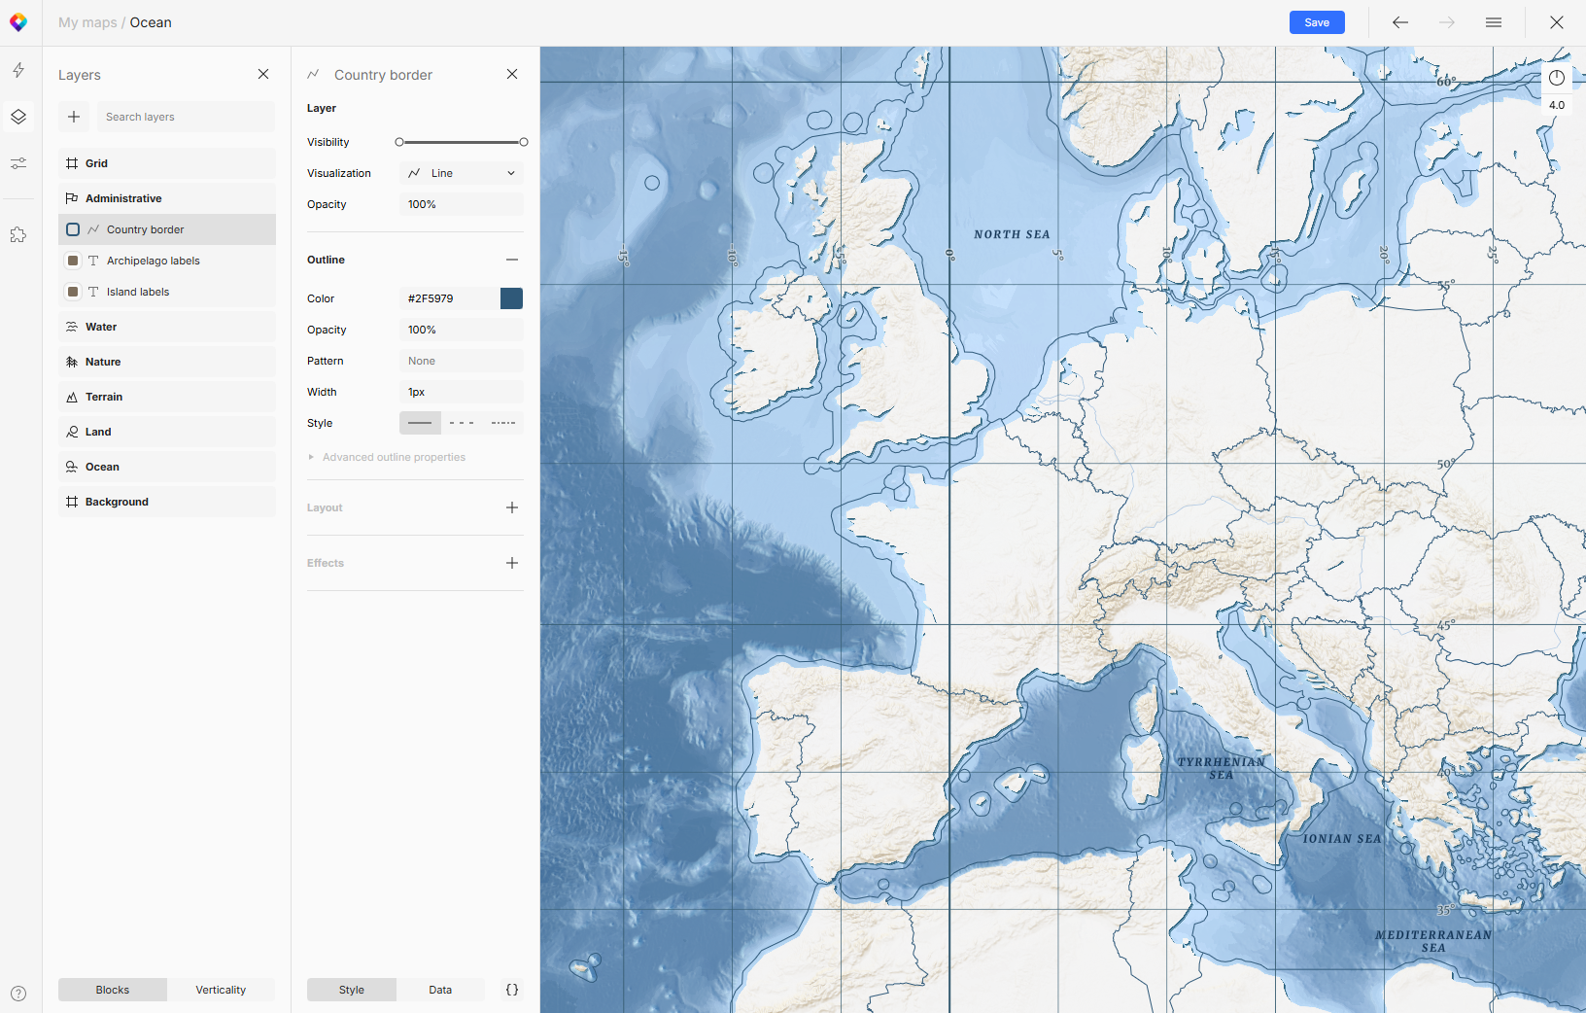Click the Search layers input field
This screenshot has height=1013, width=1586.
pyautogui.click(x=185, y=116)
